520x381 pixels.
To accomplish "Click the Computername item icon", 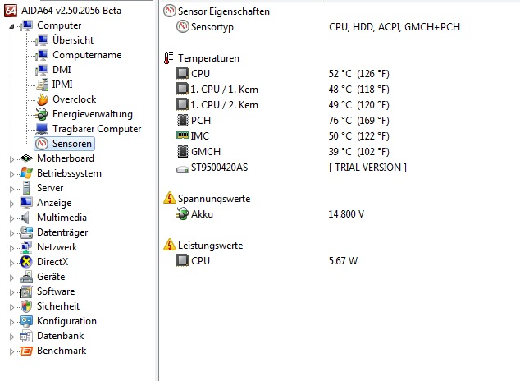I will point(42,55).
